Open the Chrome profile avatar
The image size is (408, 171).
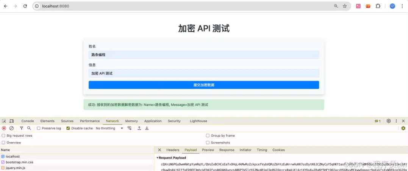(392, 6)
